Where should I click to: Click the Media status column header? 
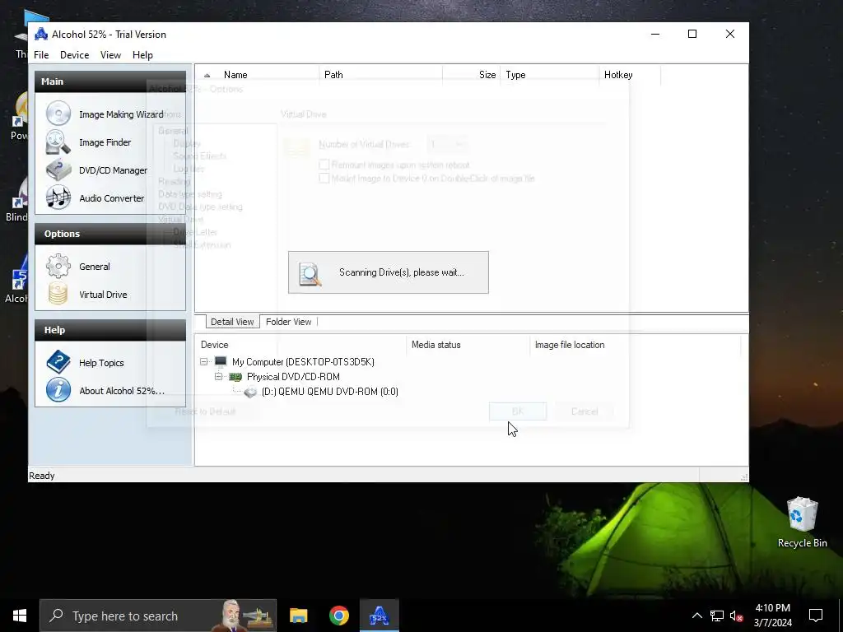point(468,345)
